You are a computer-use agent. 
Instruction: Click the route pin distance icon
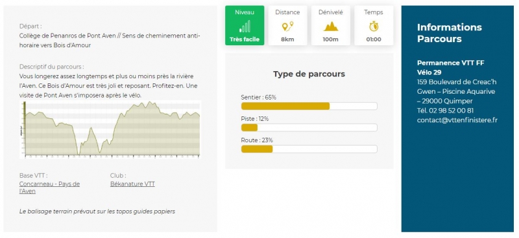click(287, 27)
